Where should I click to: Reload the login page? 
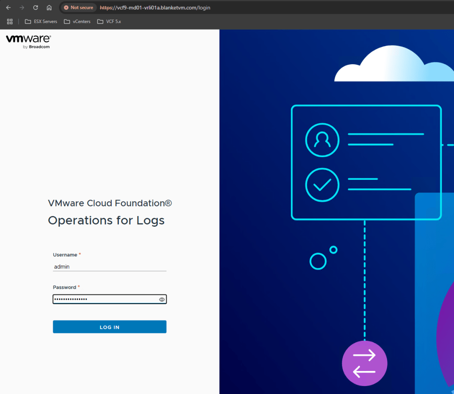(x=35, y=8)
